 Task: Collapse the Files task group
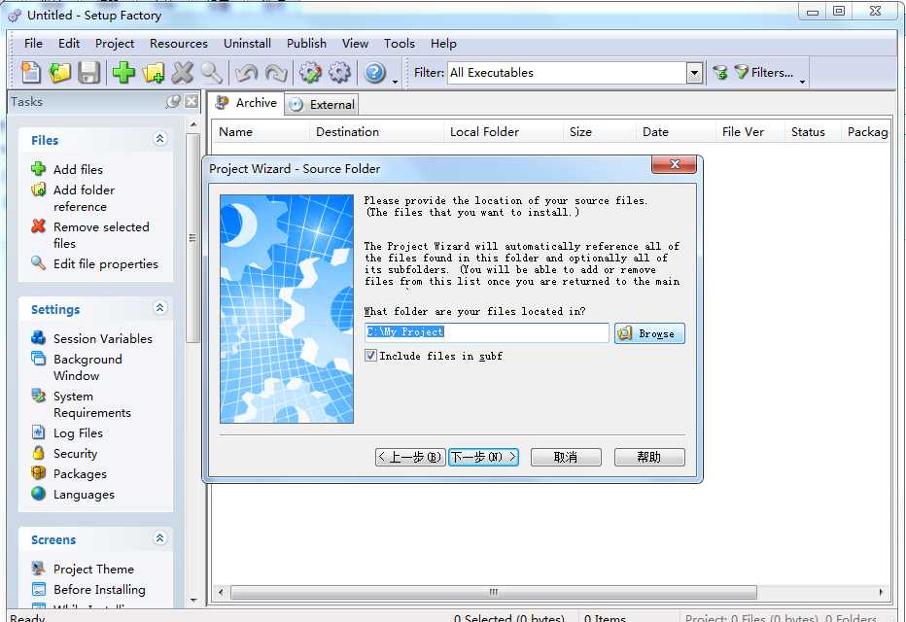[x=160, y=139]
